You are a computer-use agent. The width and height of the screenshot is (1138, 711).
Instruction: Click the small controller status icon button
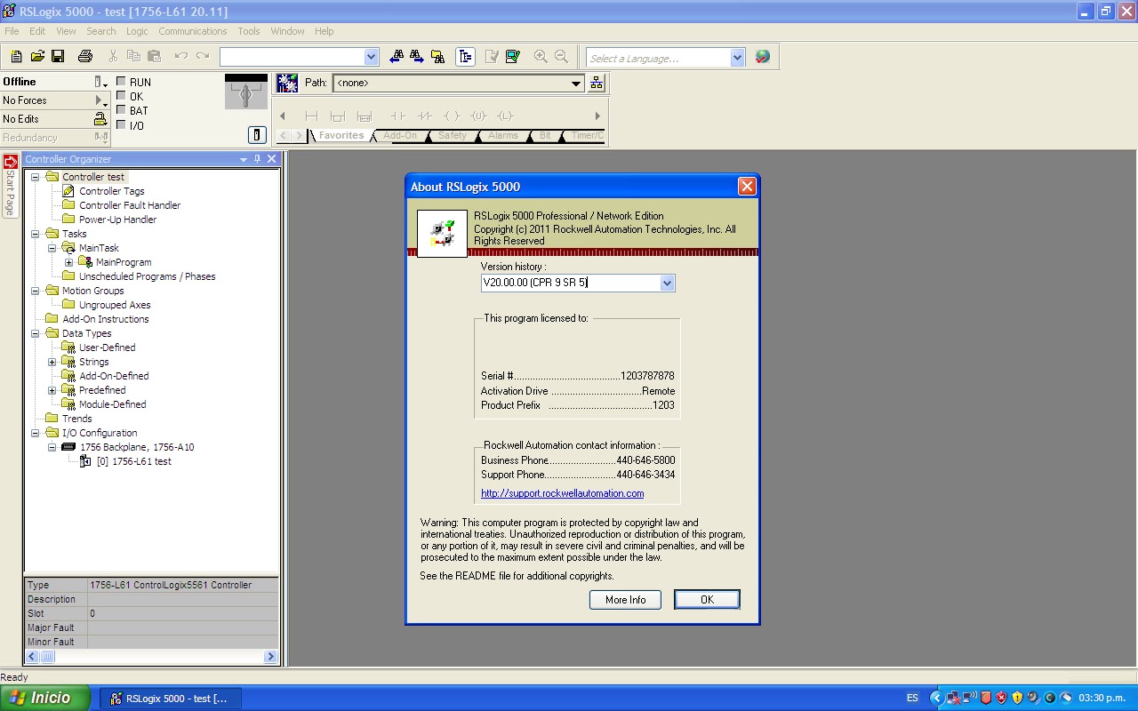257,135
